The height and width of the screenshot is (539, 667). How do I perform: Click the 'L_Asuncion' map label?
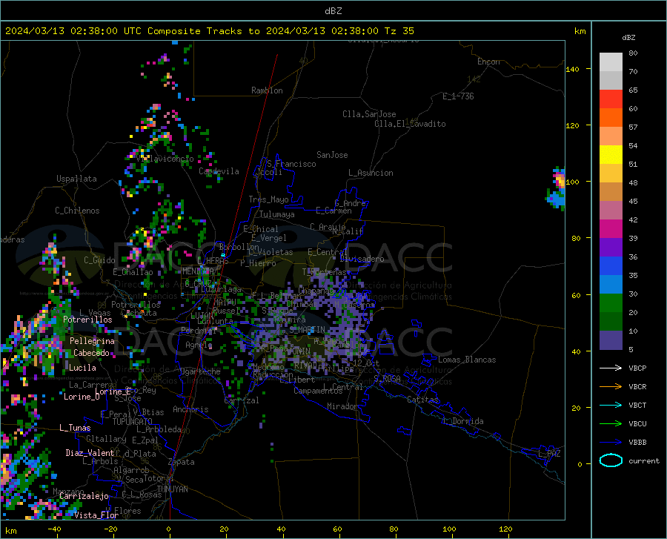tap(371, 173)
